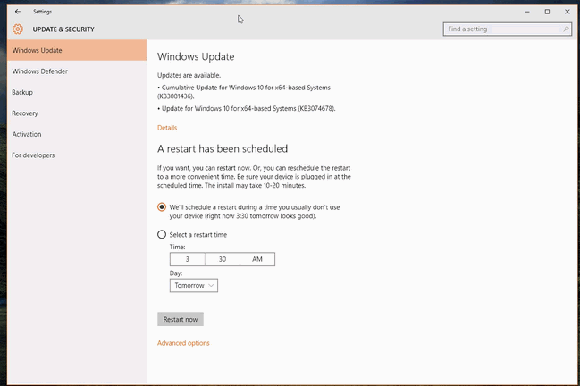Click 'A restart has been scheduled' heading

[x=223, y=148]
